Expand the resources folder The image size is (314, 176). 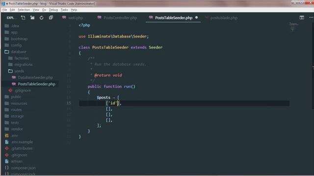point(19,103)
